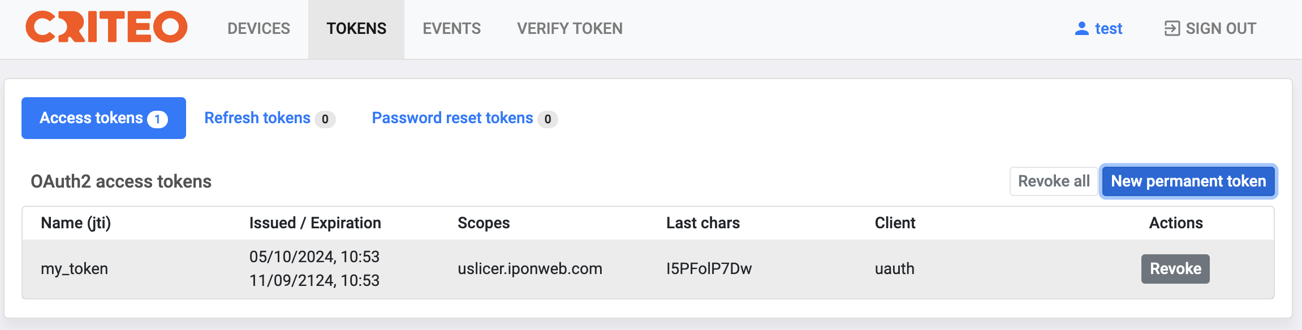Open the Password reset tokens tab
This screenshot has width=1302, height=330.
tap(452, 118)
